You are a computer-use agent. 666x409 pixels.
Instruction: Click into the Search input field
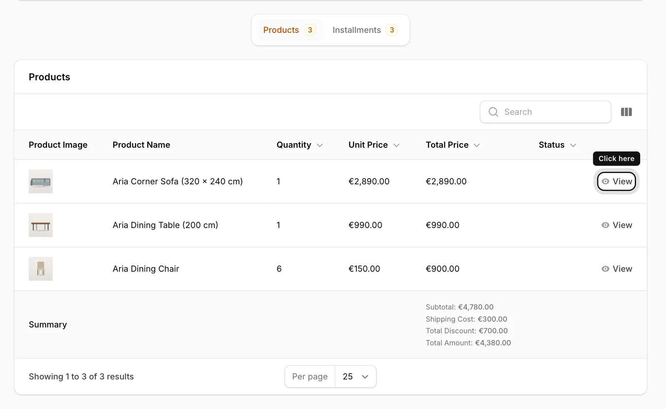(545, 112)
